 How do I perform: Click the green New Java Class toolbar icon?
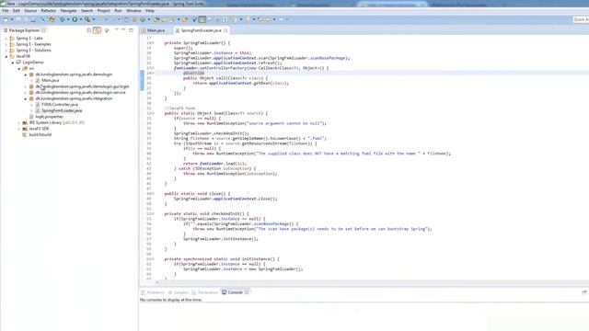click(x=143, y=19)
